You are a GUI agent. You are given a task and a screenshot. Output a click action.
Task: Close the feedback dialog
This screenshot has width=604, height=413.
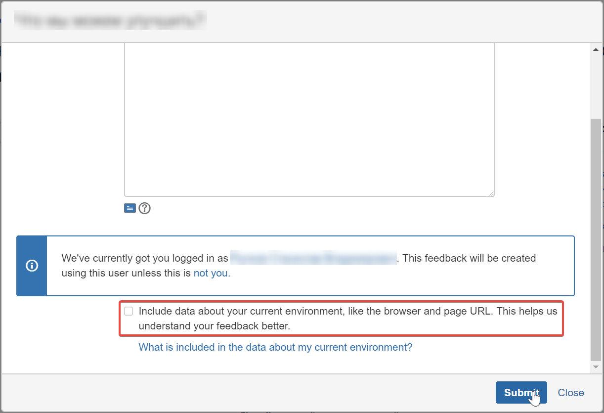[x=571, y=393]
